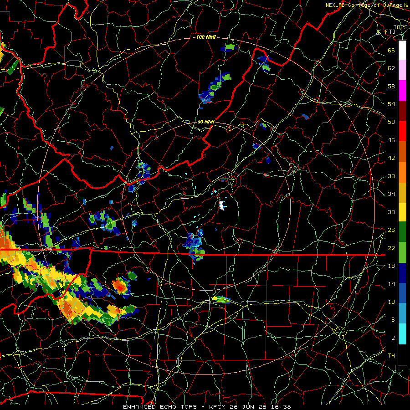
Task: Click the '16:38' timestamp
Action: 281,407
